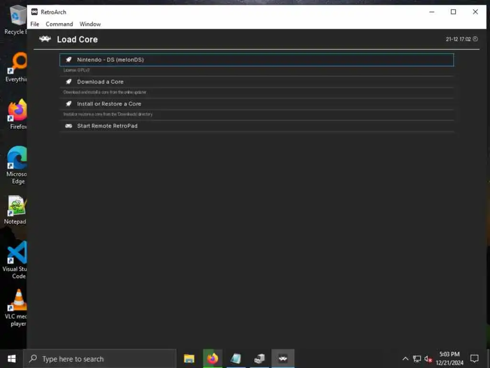Open the File menu
This screenshot has height=368, width=490.
[34, 24]
